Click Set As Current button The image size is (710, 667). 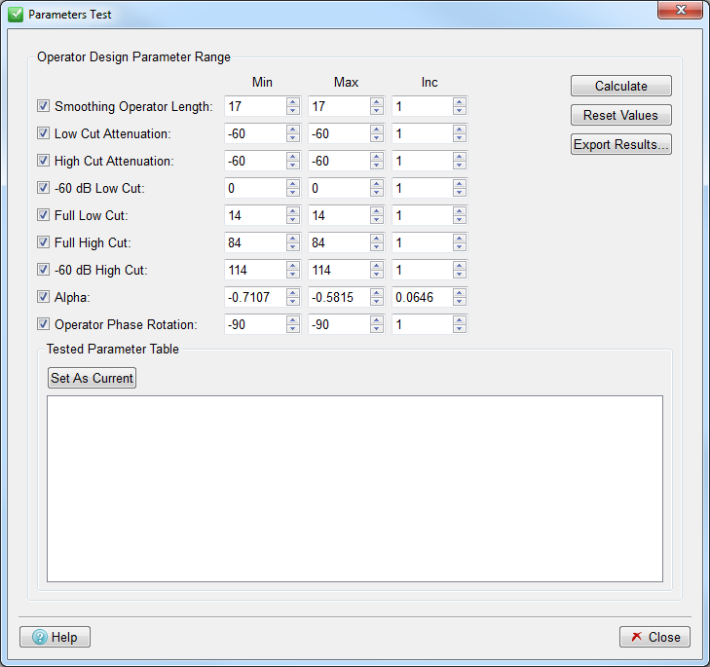pos(92,378)
